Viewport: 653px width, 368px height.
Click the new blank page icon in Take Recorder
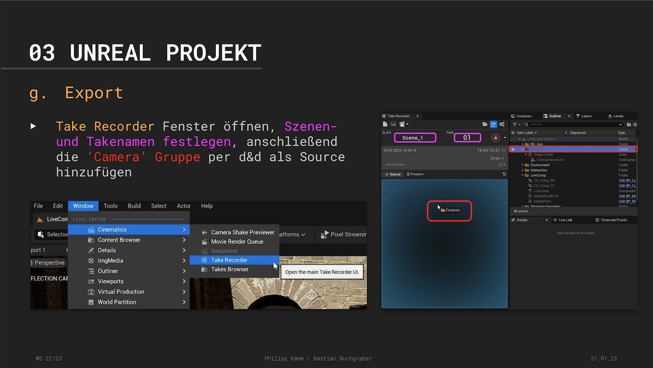385,124
